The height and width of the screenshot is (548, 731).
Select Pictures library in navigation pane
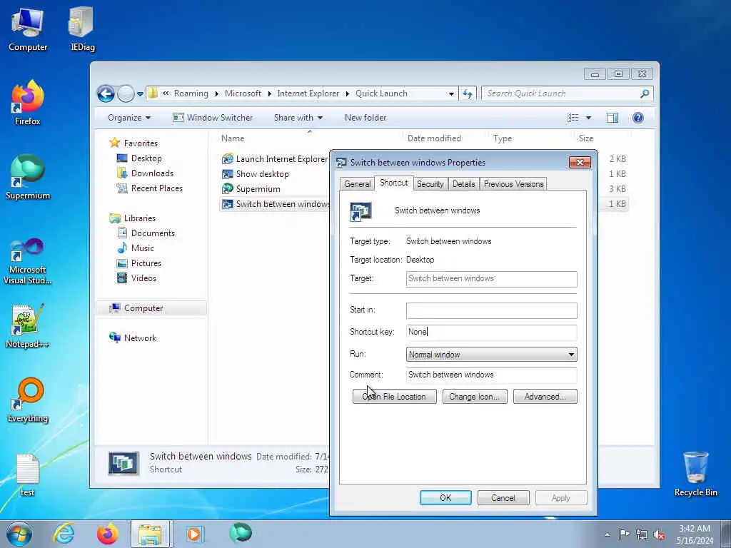(x=139, y=263)
